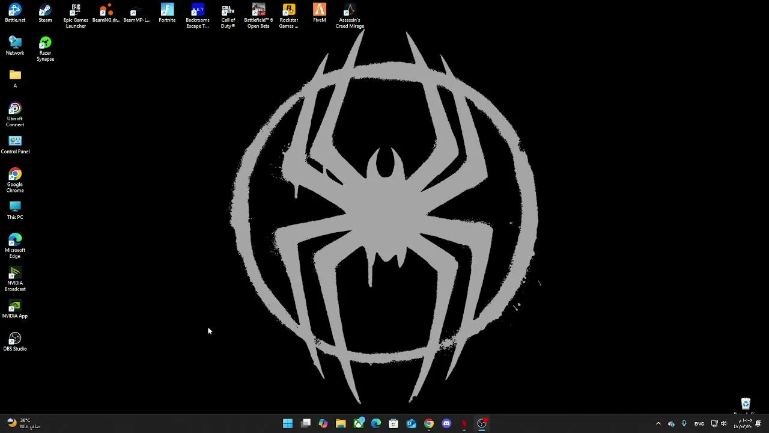Open the Battle.net desktop shortcut
Image resolution: width=769 pixels, height=433 pixels.
coord(15,13)
